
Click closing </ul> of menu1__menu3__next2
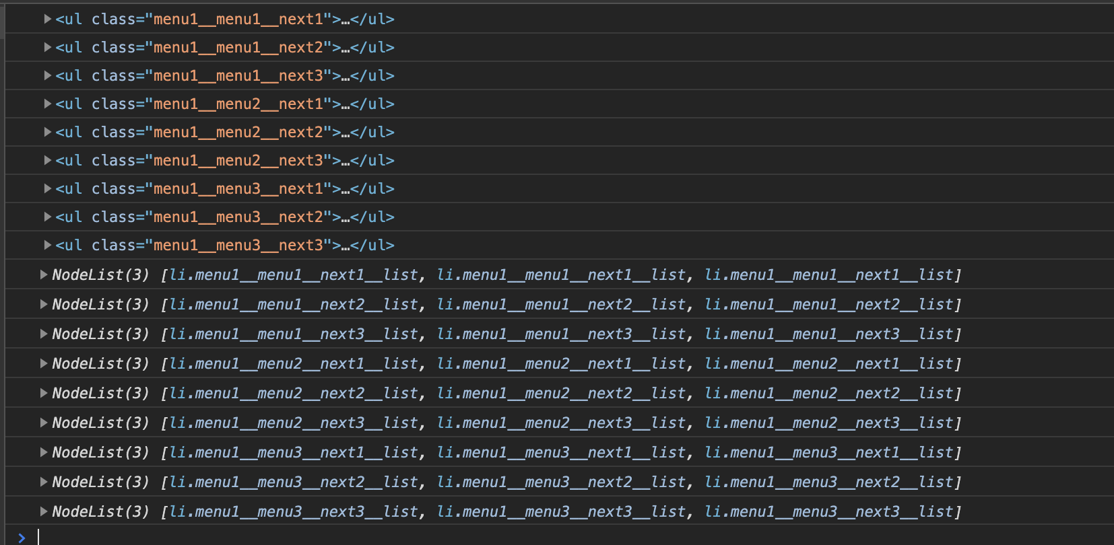click(372, 217)
